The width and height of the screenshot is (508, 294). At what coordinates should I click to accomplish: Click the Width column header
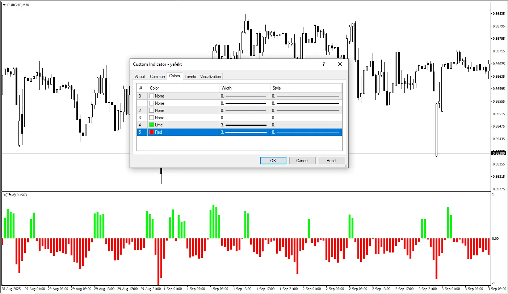tap(245, 88)
